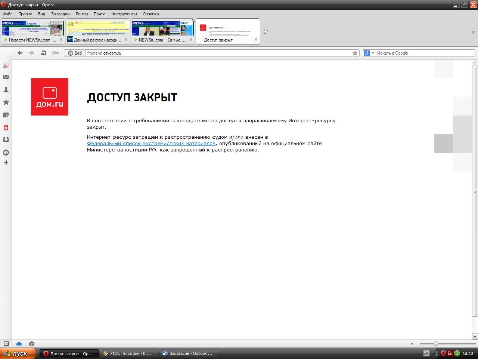Open the Contacts panel in the sidebar
The image size is (478, 359).
click(x=6, y=90)
